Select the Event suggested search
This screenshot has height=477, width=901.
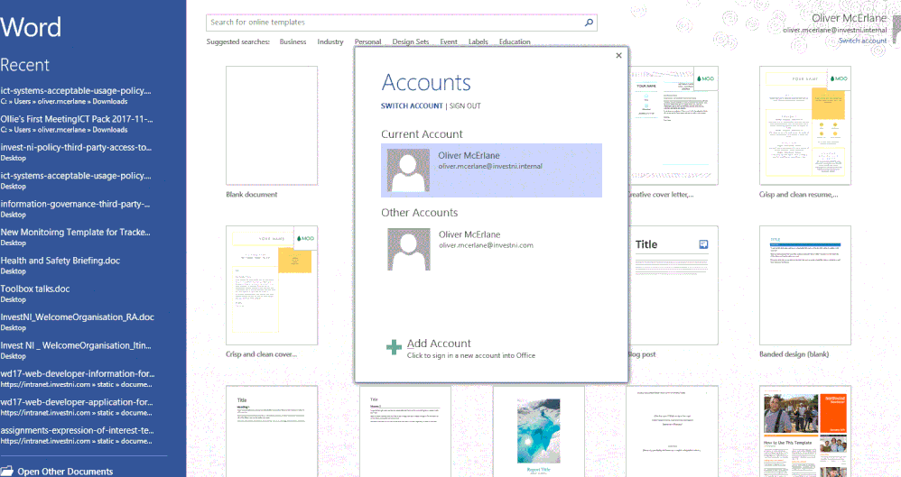pos(449,41)
